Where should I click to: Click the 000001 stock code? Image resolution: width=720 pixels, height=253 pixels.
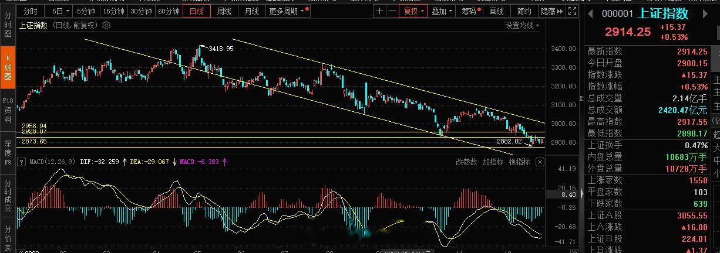click(x=618, y=14)
